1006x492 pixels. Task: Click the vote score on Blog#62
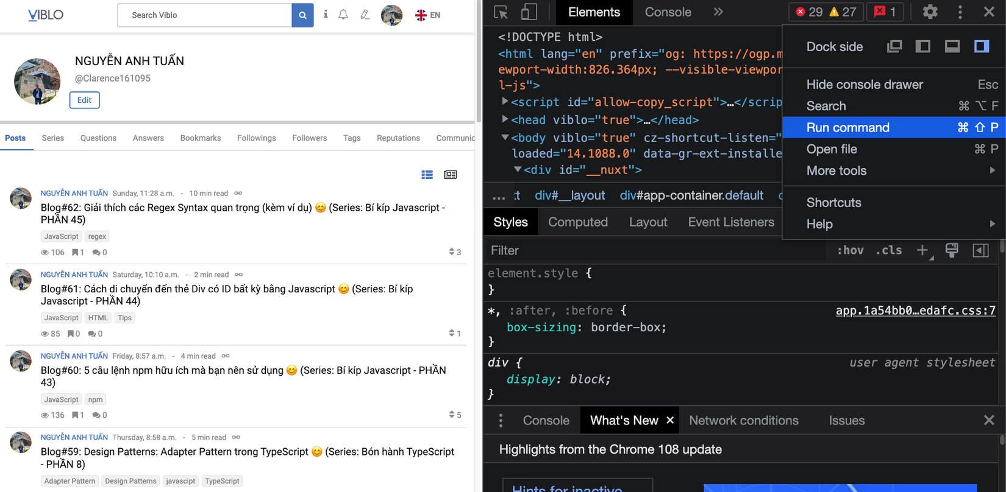[x=455, y=252]
